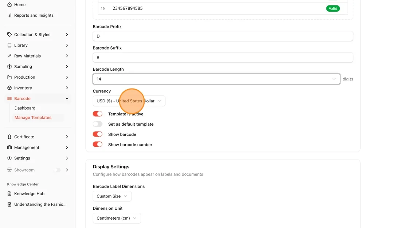Enable Set as default template switch

pyautogui.click(x=98, y=124)
